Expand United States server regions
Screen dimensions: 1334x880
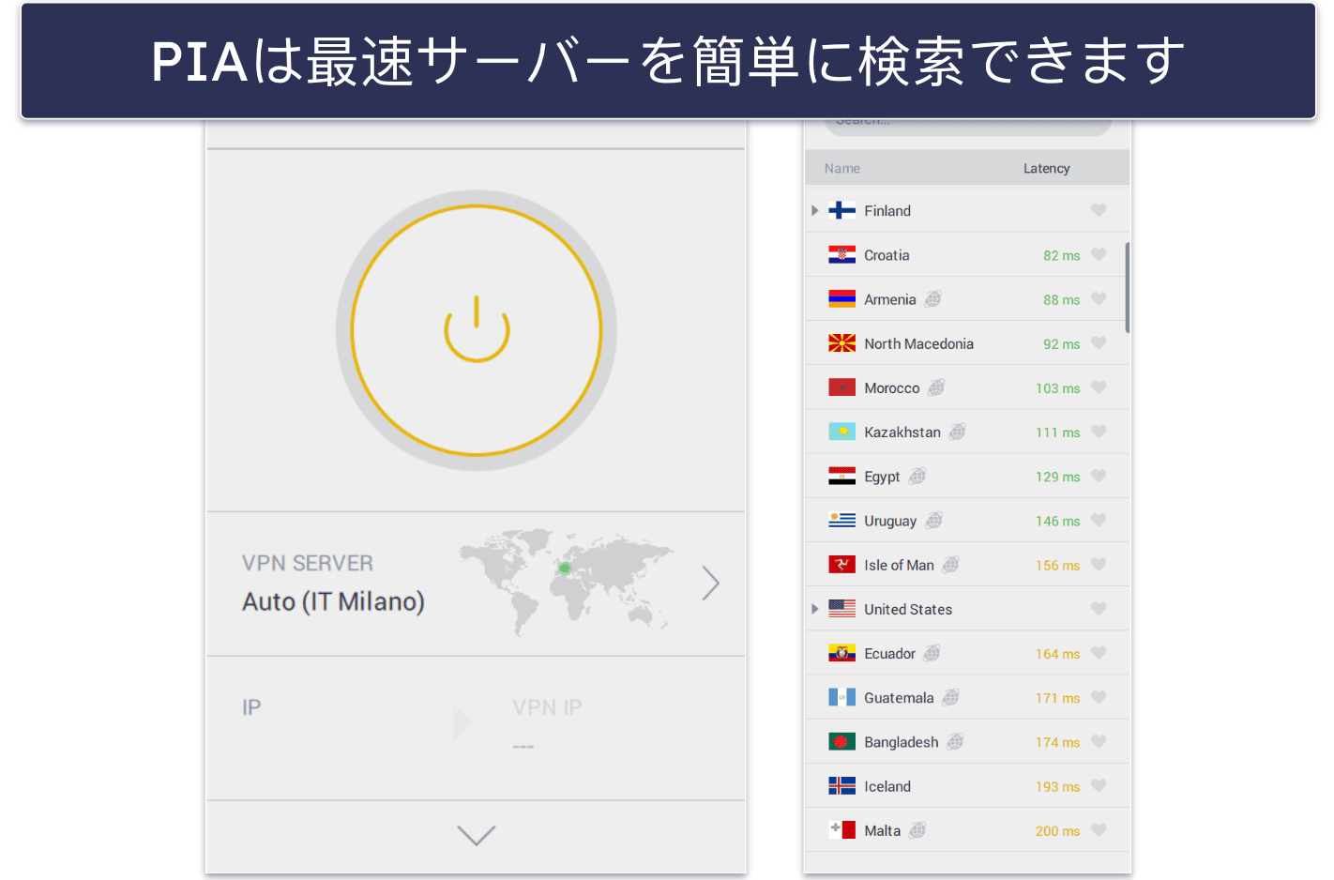click(x=815, y=609)
